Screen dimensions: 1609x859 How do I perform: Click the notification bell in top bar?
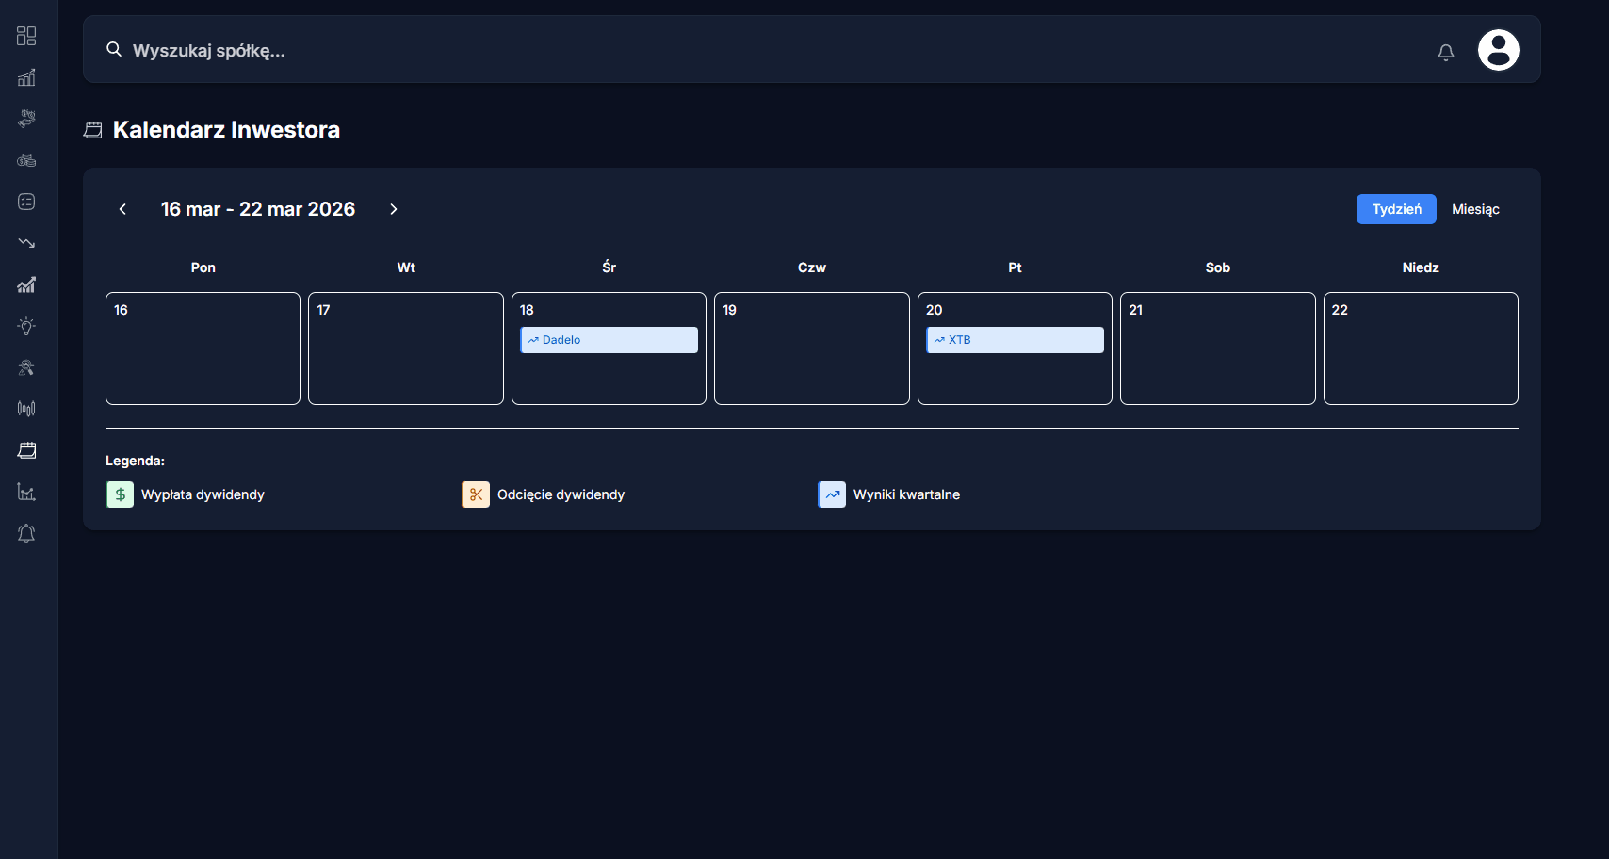pos(1446,52)
